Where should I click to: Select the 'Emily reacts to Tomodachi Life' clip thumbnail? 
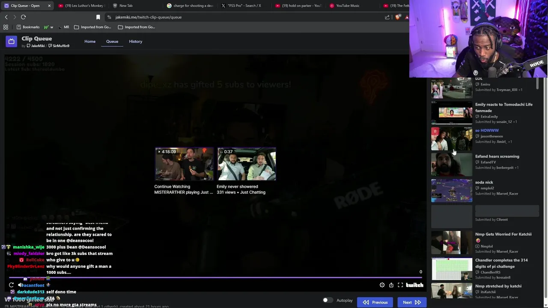pos(452,113)
